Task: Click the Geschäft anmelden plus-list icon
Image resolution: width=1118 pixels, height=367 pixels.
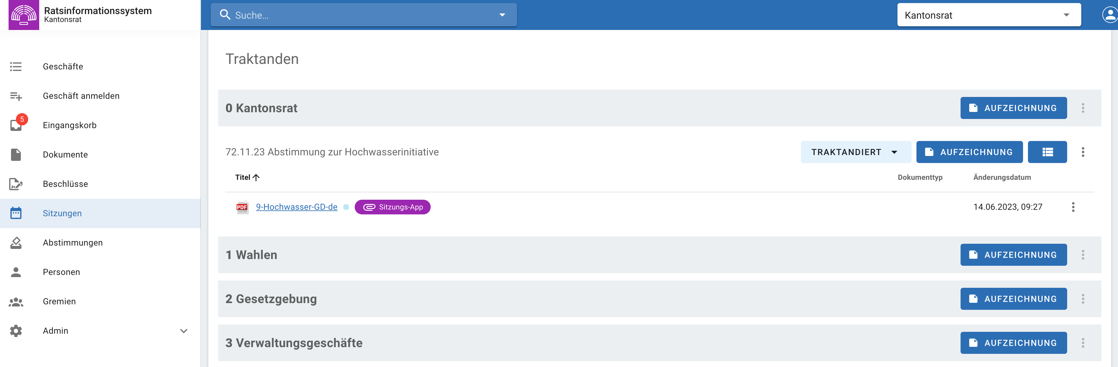Action: click(16, 96)
